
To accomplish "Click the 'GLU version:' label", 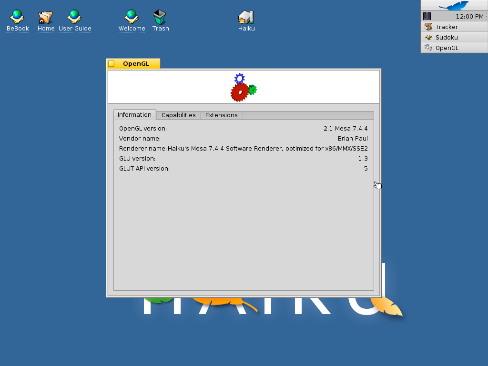I will 137,158.
